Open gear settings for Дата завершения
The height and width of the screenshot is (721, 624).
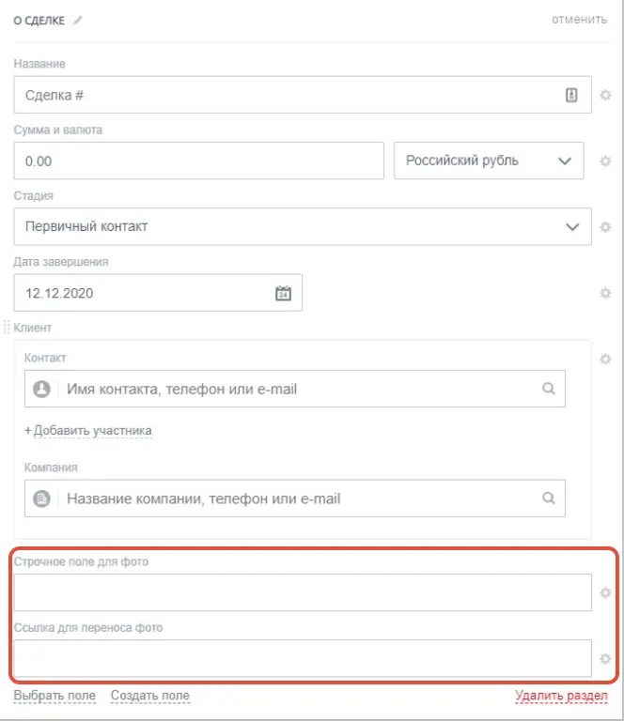coord(605,293)
